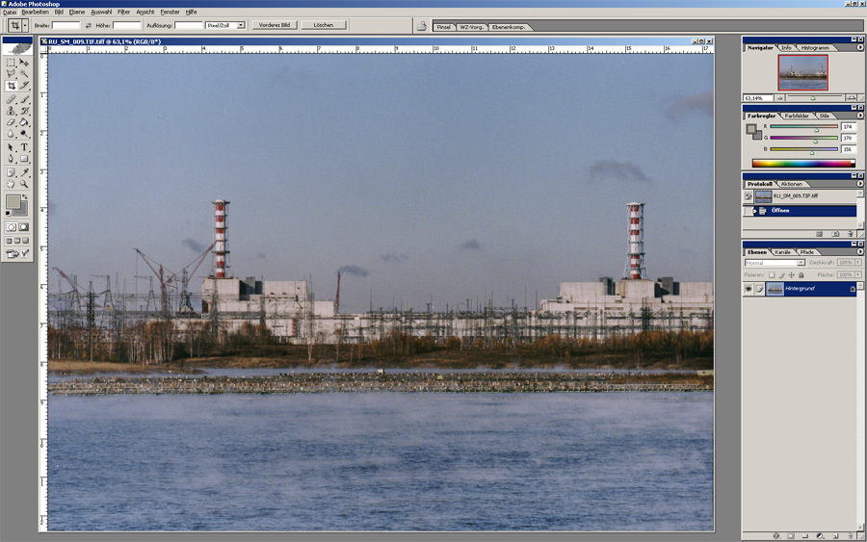Screen dimensions: 867x542
Task: Open the Filter menu
Action: (124, 13)
